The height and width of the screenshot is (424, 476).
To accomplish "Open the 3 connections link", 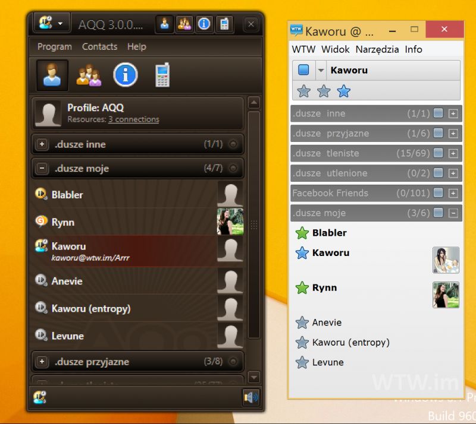I will tap(133, 119).
